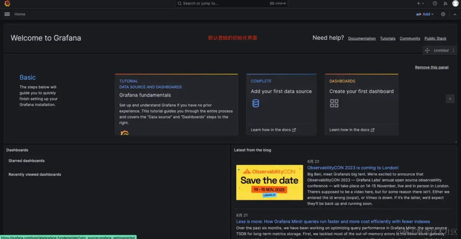
Task: Open the Less is more Grafana Mimir article
Action: pyautogui.click(x=333, y=222)
